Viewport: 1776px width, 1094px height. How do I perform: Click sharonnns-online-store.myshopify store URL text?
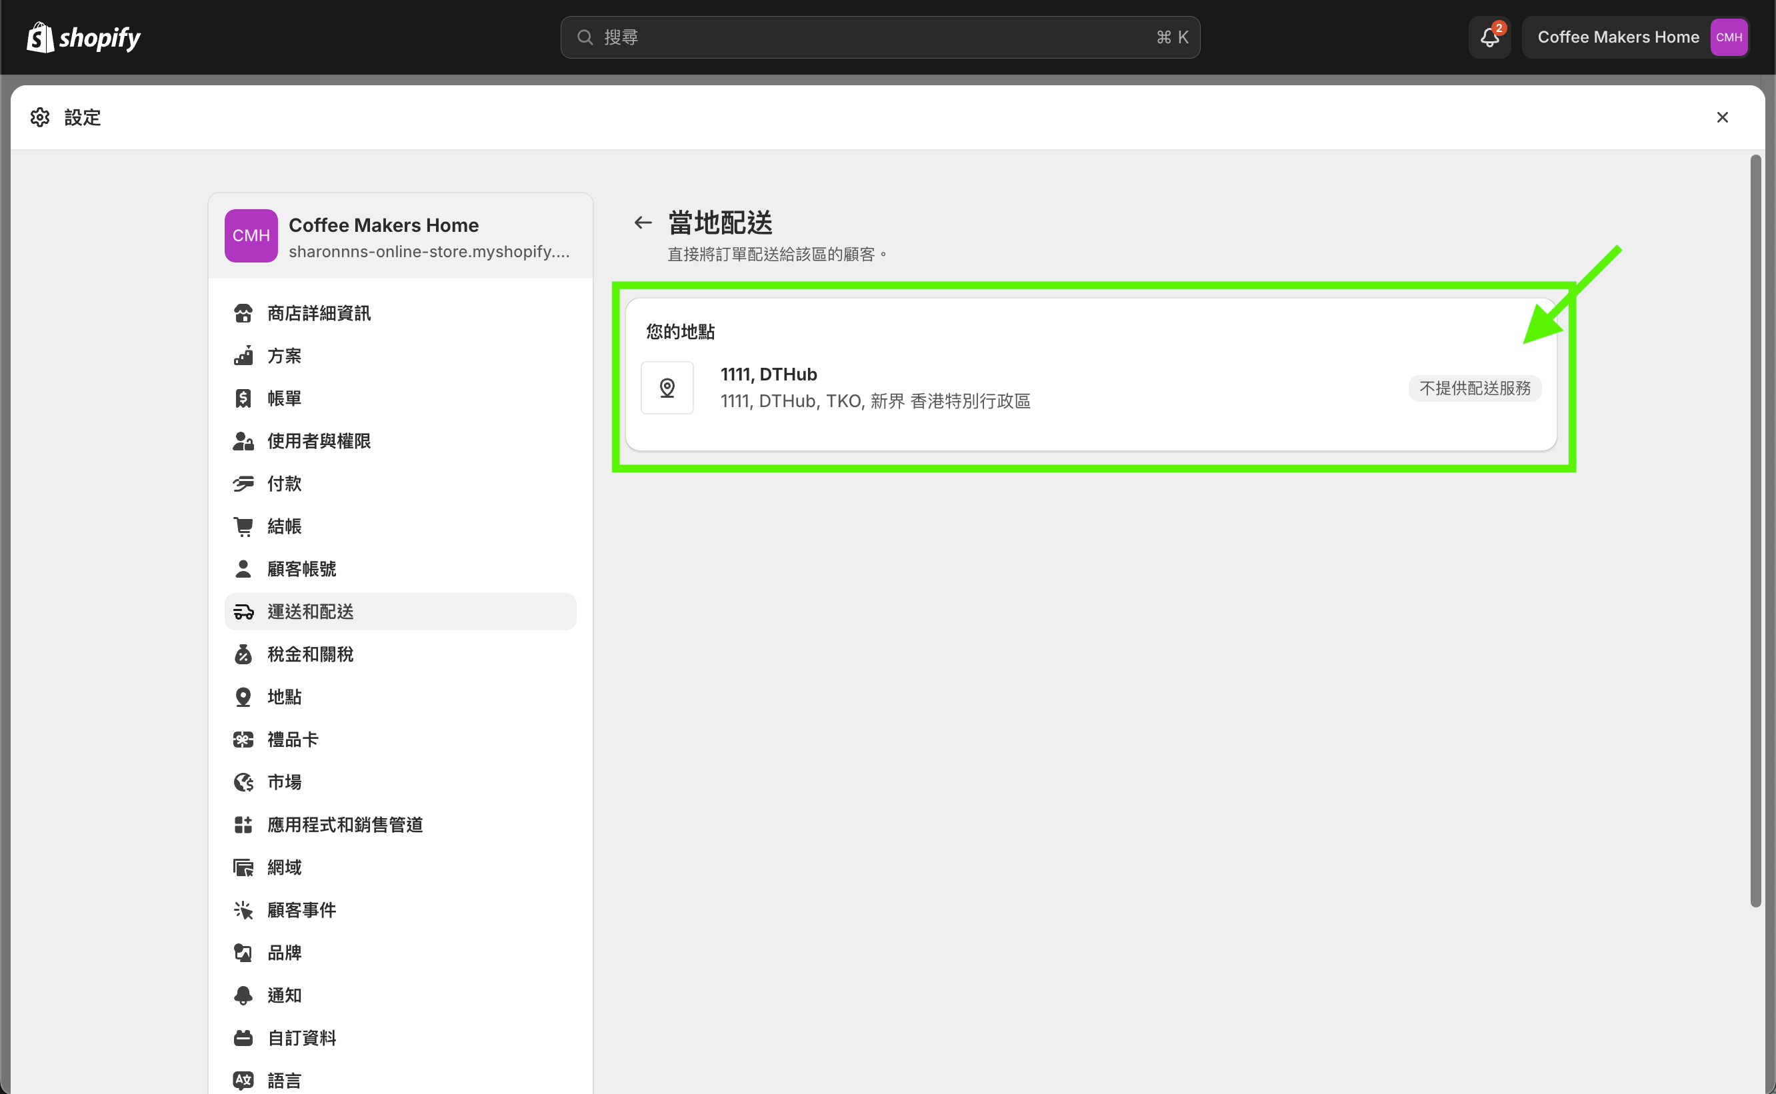coord(429,252)
